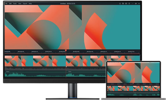Open the File menu
Viewport: 166px width, 100px height.
pos(6,4)
